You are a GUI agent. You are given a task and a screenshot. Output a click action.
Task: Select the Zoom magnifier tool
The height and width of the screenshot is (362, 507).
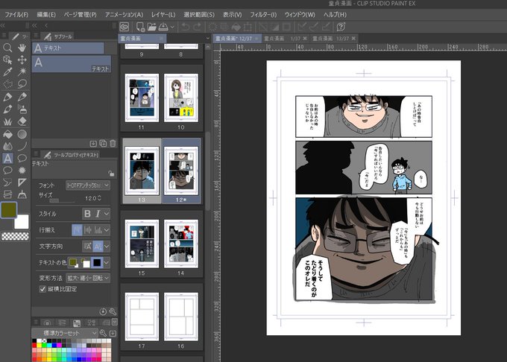coord(7,48)
